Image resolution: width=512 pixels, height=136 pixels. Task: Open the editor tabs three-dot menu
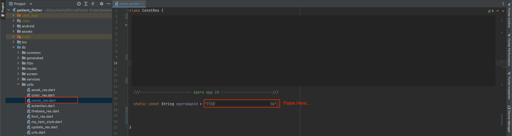pos(503,4)
